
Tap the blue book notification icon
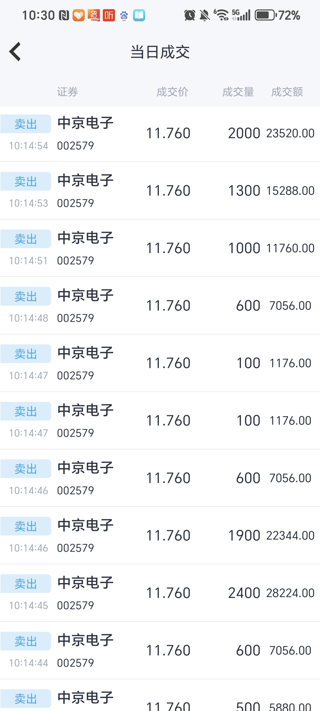pos(139,15)
